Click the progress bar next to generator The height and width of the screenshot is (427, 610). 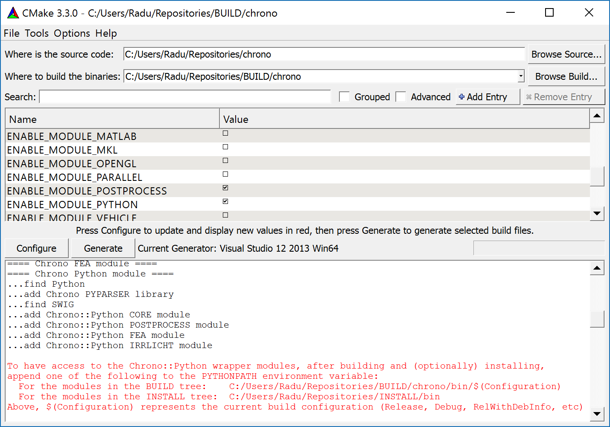(539, 248)
